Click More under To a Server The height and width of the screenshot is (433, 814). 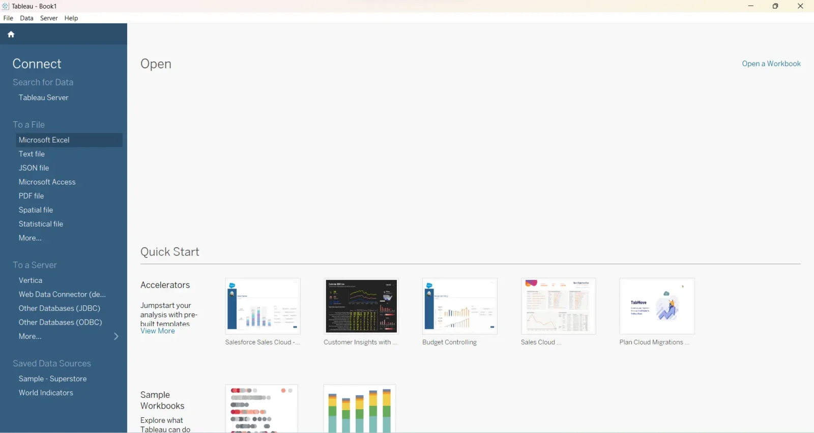coord(31,336)
